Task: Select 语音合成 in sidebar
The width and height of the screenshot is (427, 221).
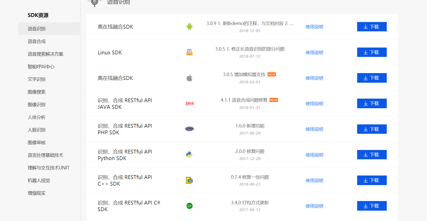Action: [37, 41]
